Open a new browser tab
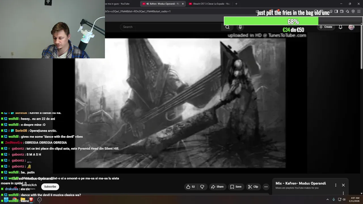The height and width of the screenshot is (204, 363). click(x=236, y=4)
